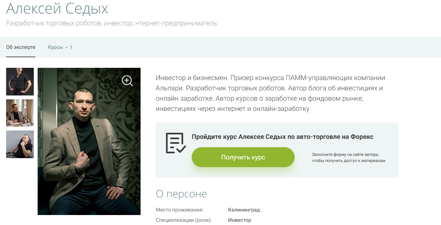The width and height of the screenshot is (441, 225).
Task: Select thumbnail of man seated at desk
Action: point(20,113)
